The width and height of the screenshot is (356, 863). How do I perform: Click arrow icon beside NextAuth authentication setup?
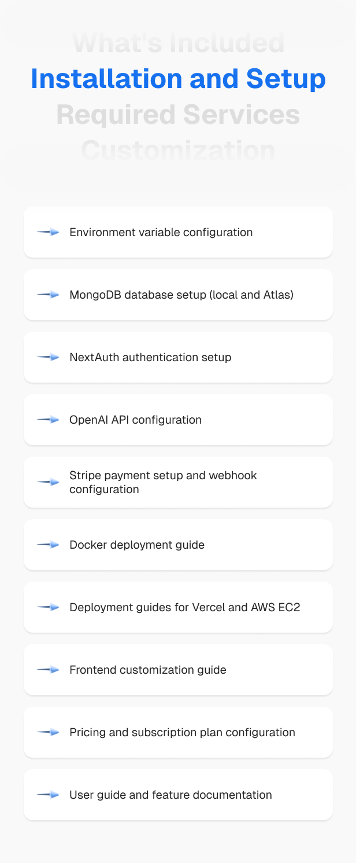(x=49, y=357)
